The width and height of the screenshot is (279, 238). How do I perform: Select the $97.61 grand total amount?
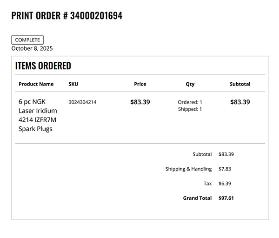coord(226,198)
